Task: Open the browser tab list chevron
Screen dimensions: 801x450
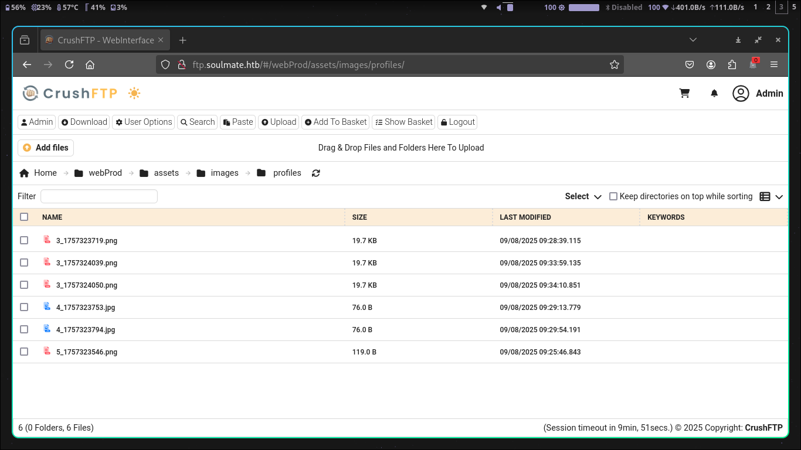Action: [693, 40]
